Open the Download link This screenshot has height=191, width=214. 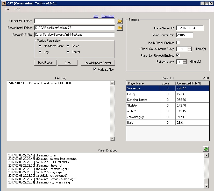click(108, 16)
